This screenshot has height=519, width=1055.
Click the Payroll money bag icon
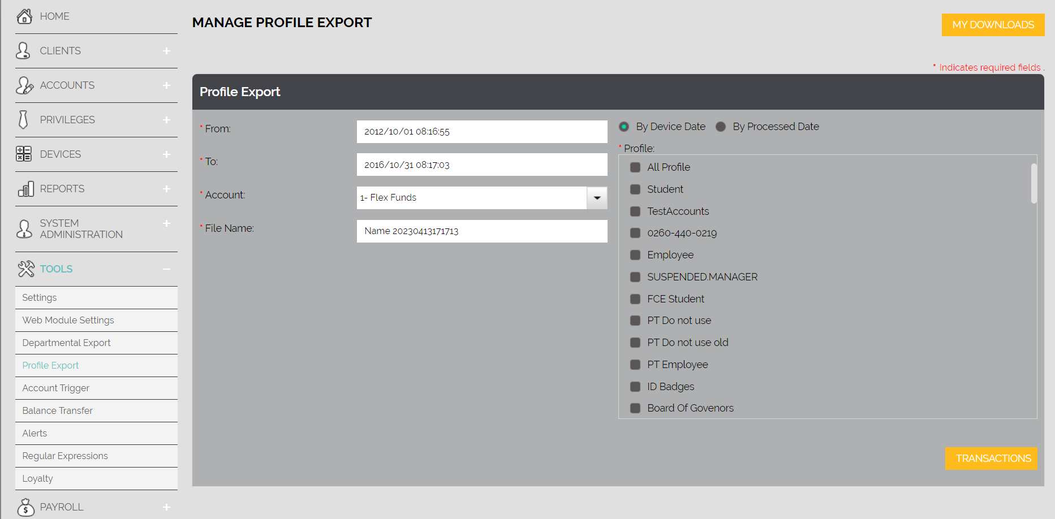(25, 507)
